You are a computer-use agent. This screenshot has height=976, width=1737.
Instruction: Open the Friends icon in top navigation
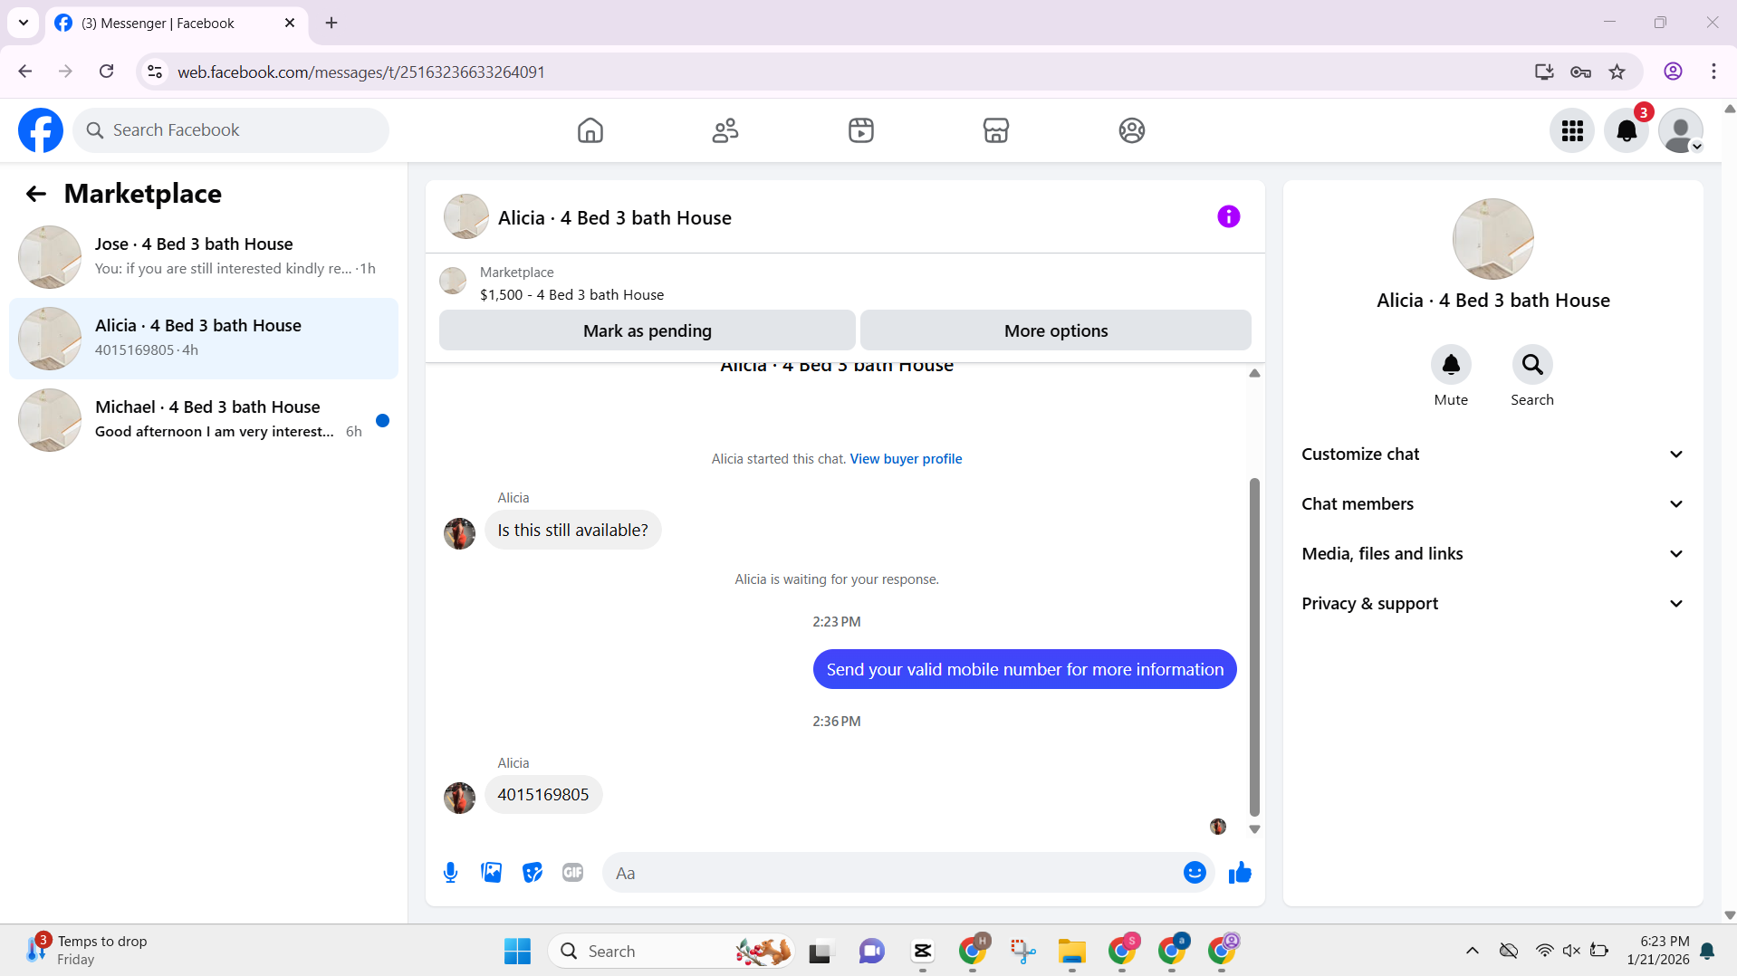point(725,130)
